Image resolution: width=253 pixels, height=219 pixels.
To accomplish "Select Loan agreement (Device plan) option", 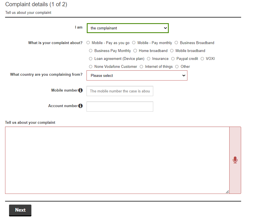I will point(91,59).
